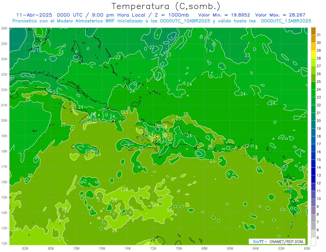Screen dimensions: 326x252
Task: Click the '12N' latitude axis label
Action: (4, 243)
